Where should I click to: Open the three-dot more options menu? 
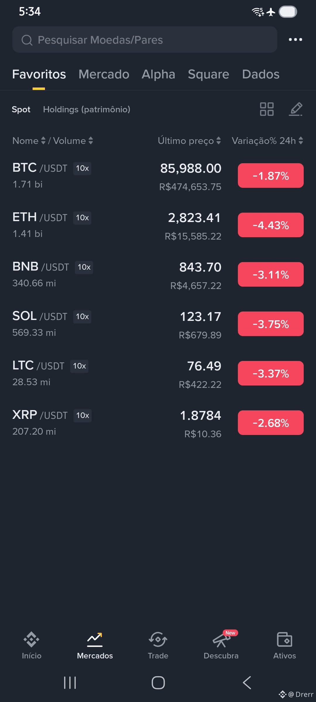click(x=295, y=39)
